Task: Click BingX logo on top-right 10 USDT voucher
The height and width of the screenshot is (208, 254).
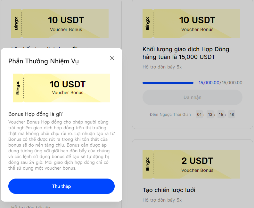Action: [148, 24]
